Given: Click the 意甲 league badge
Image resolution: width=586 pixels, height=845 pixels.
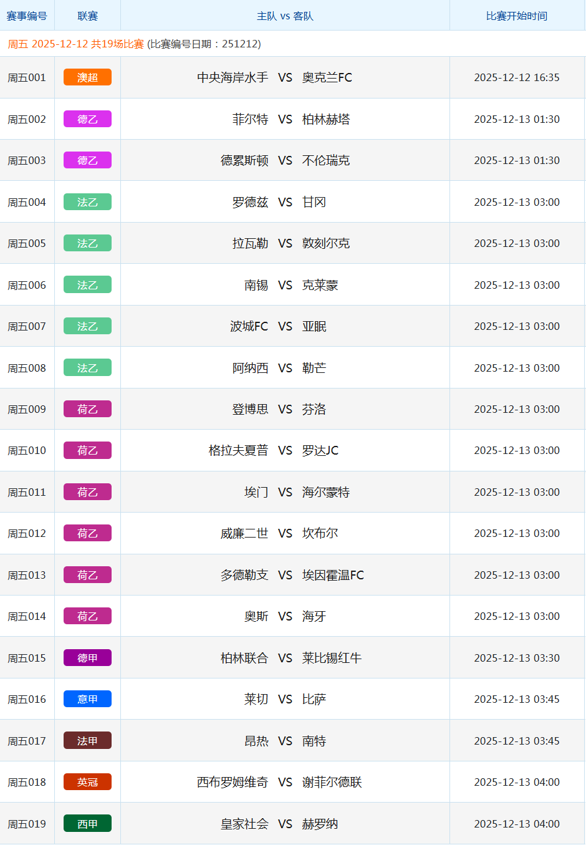Looking at the screenshot, I should (x=87, y=699).
